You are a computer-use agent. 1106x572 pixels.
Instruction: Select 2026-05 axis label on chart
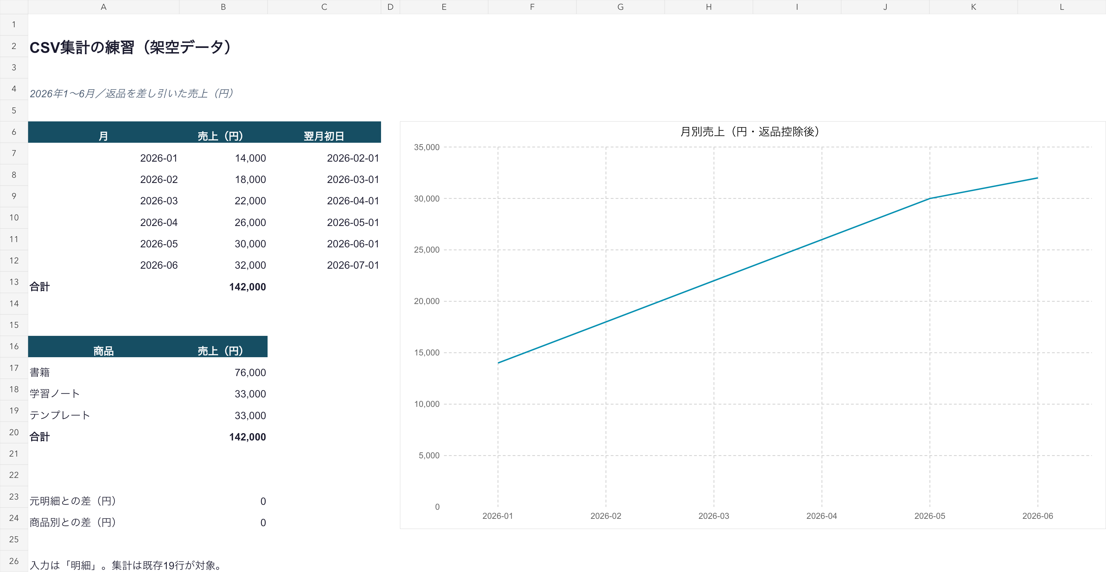pyautogui.click(x=929, y=516)
